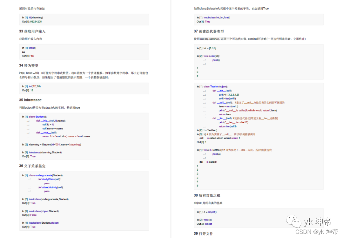The width and height of the screenshot is (343, 238).
Task: Click the paragraph starting "int(x, base =10)"
Action: [84, 75]
